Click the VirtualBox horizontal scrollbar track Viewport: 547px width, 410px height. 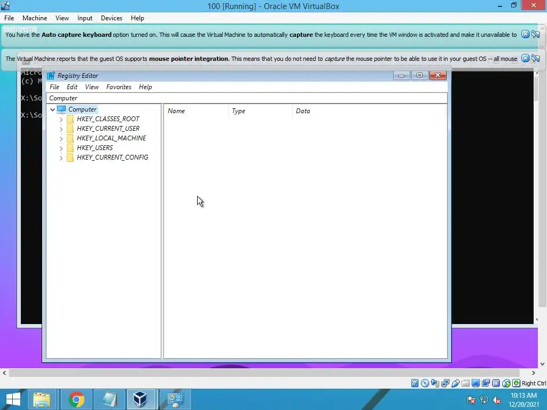tap(264, 373)
